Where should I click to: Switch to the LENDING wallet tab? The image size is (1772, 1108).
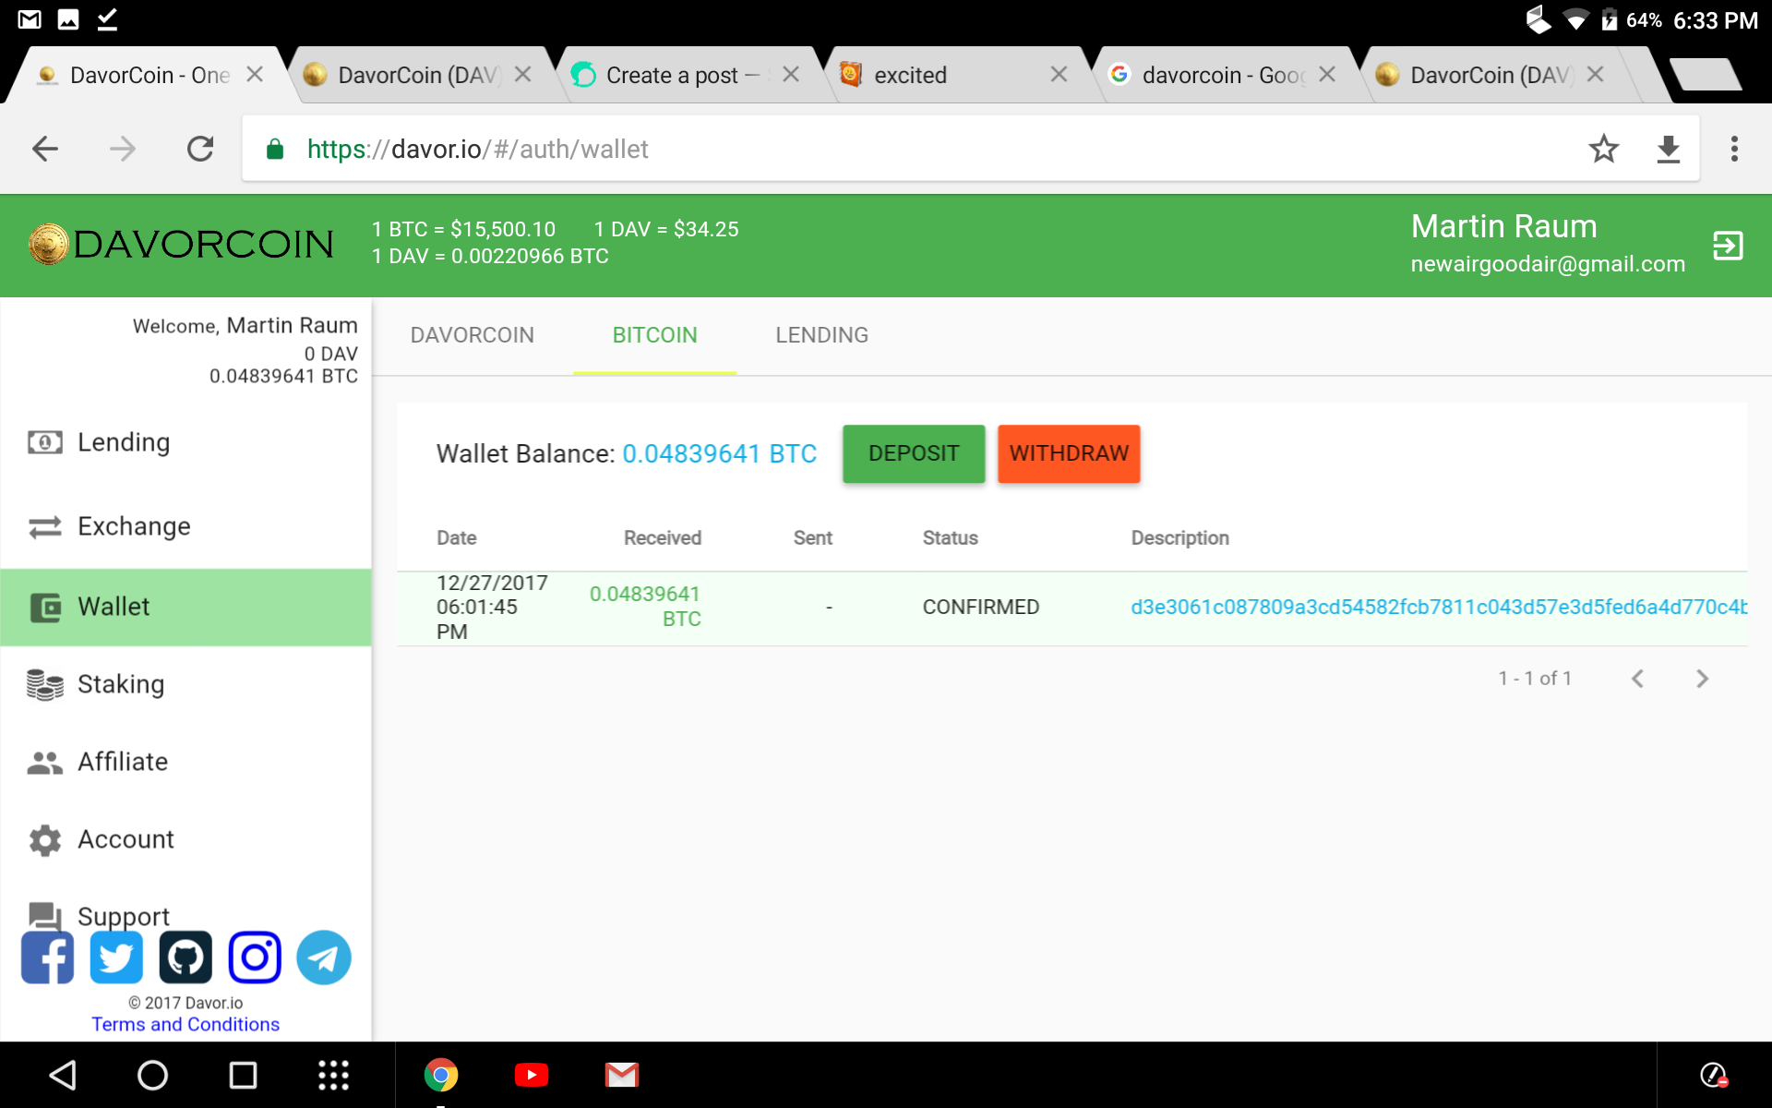(822, 335)
